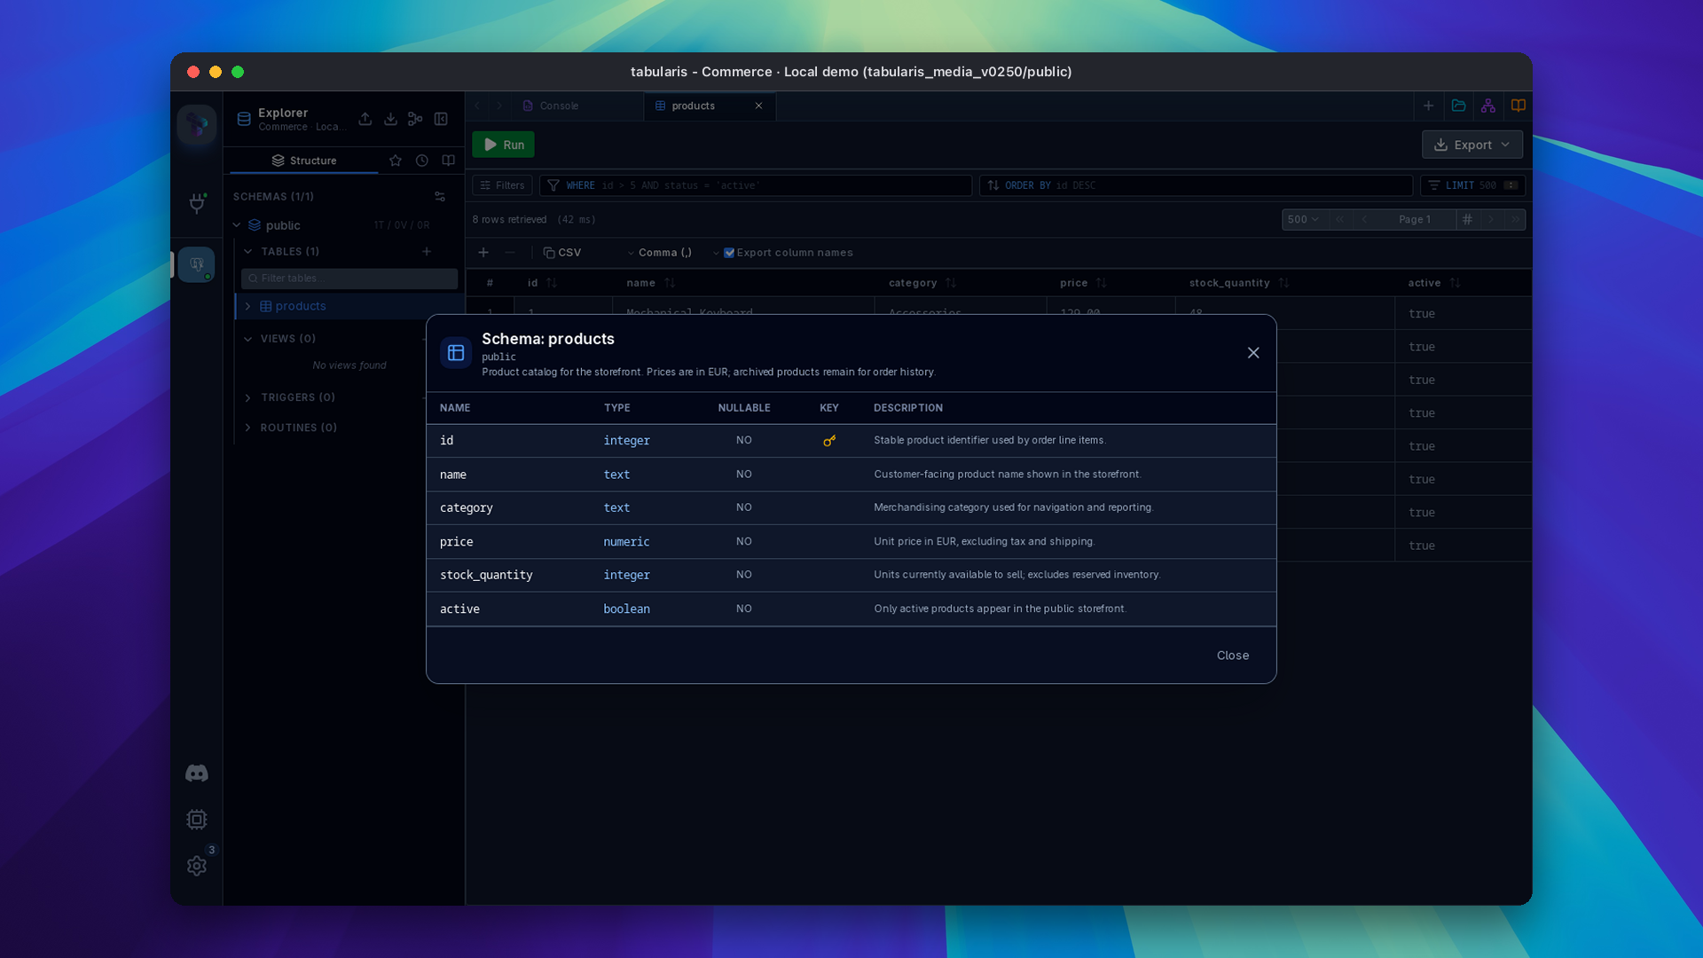Close the Schema: products dialog with X
Image resolution: width=1703 pixels, height=958 pixels.
pos(1253,353)
